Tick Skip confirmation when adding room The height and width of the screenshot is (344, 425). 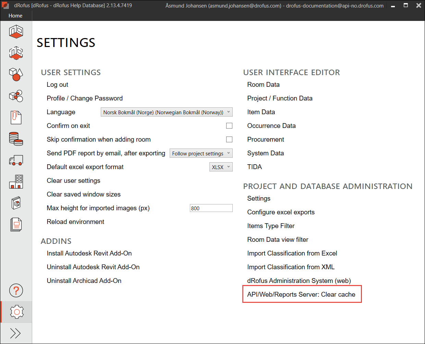pos(229,140)
